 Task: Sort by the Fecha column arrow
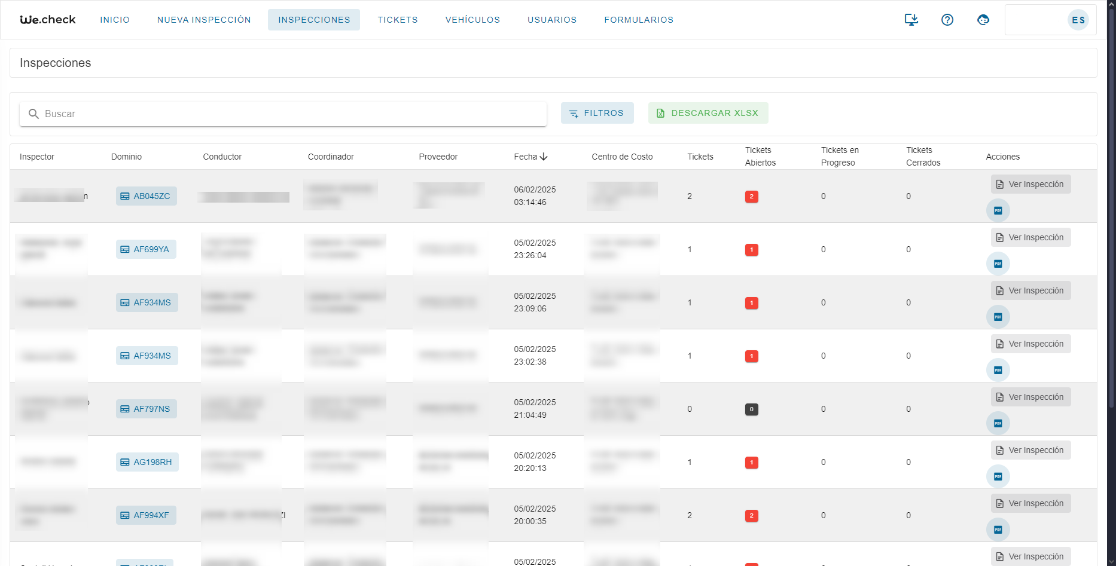coord(543,157)
